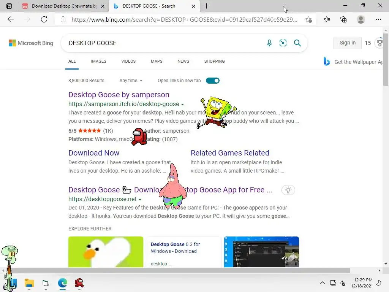Open the browser profile avatar
Image resolution: width=389 pixels, height=292 pixels.
click(361, 19)
